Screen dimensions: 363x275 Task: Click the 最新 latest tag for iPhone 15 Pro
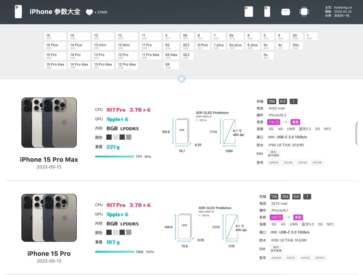pos(298,217)
